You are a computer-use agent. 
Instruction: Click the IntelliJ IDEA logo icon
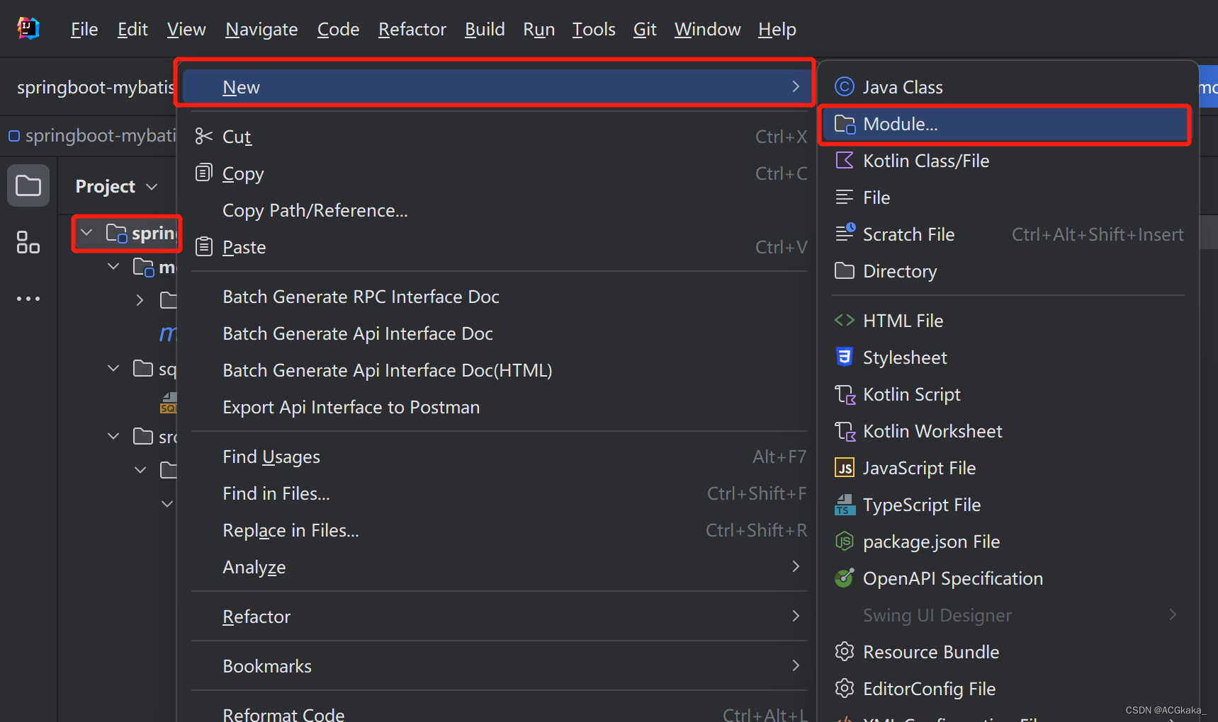click(28, 28)
